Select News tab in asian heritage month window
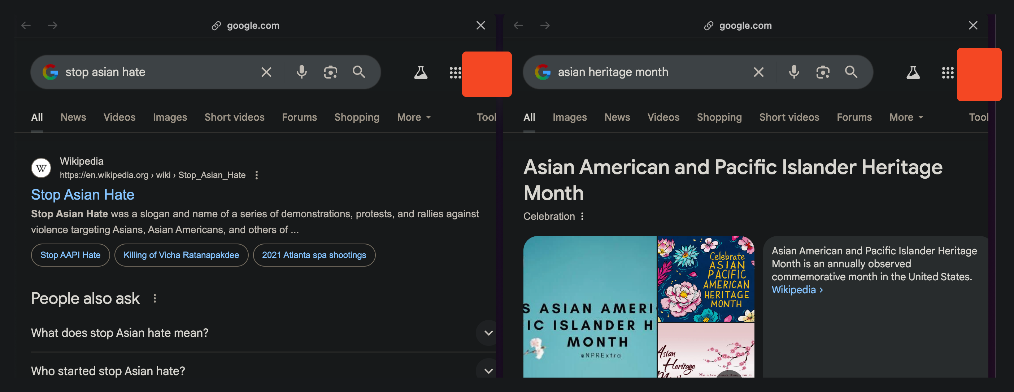The width and height of the screenshot is (1014, 392). coord(617,117)
